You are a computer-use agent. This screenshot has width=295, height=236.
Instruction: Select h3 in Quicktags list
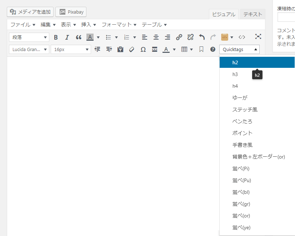pos(257,74)
